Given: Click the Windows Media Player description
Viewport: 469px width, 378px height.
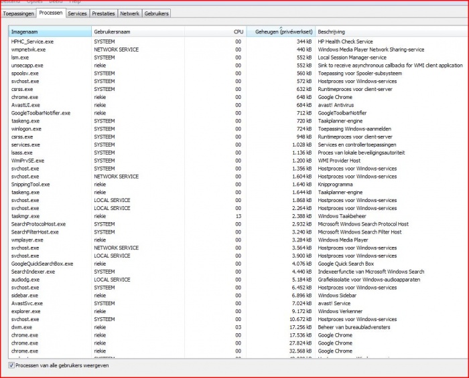Looking at the screenshot, I should [343, 240].
